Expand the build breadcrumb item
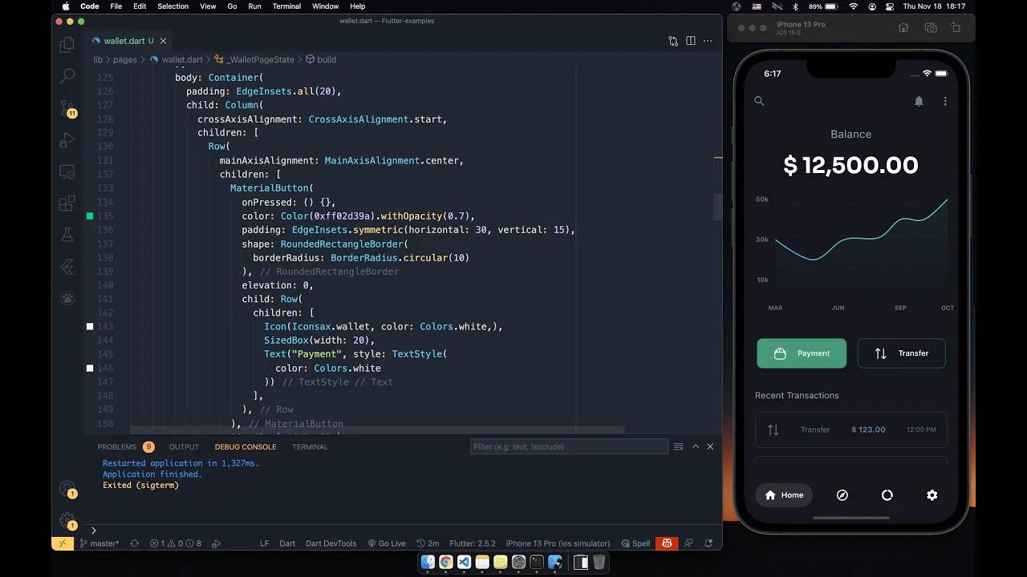 326,59
